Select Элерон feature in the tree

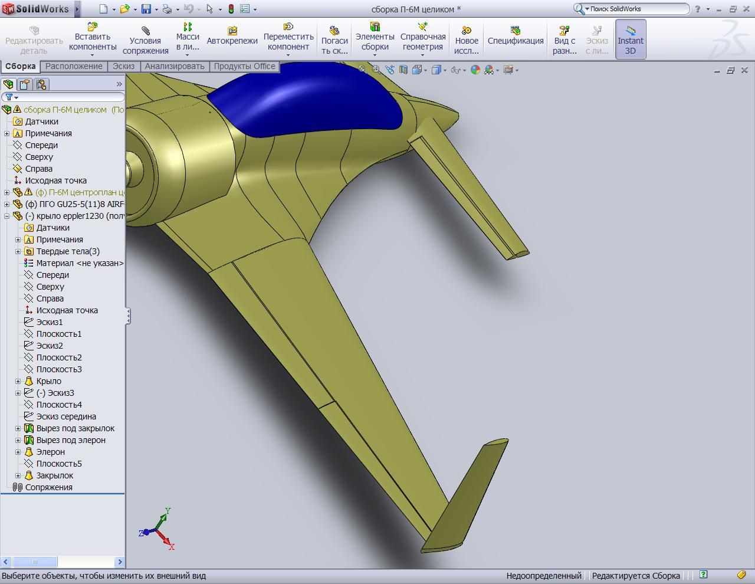tap(50, 452)
